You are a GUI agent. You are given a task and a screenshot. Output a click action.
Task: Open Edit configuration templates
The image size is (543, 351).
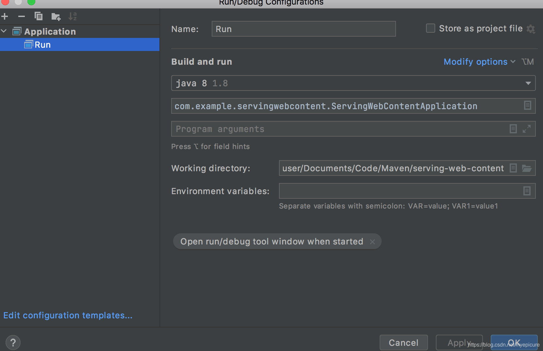click(x=68, y=315)
